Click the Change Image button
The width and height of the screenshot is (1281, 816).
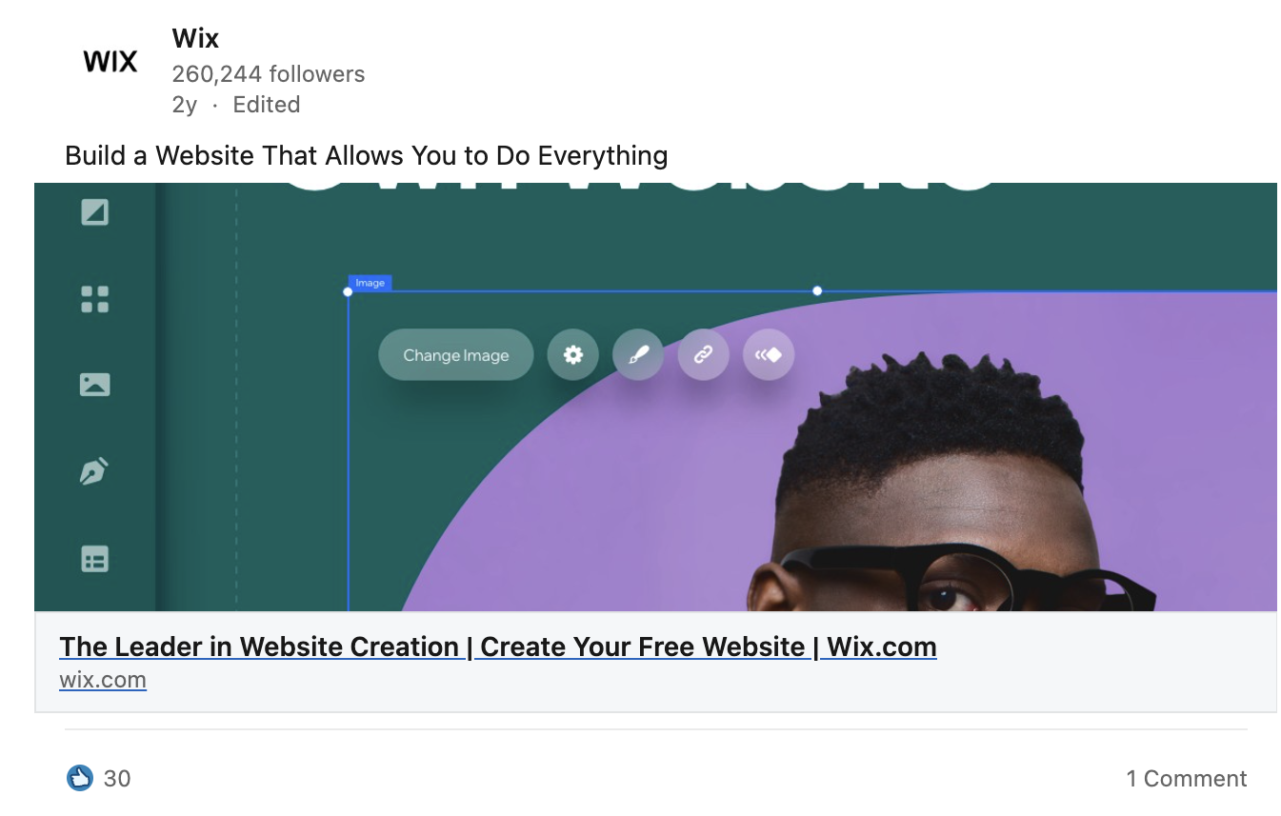pyautogui.click(x=456, y=355)
